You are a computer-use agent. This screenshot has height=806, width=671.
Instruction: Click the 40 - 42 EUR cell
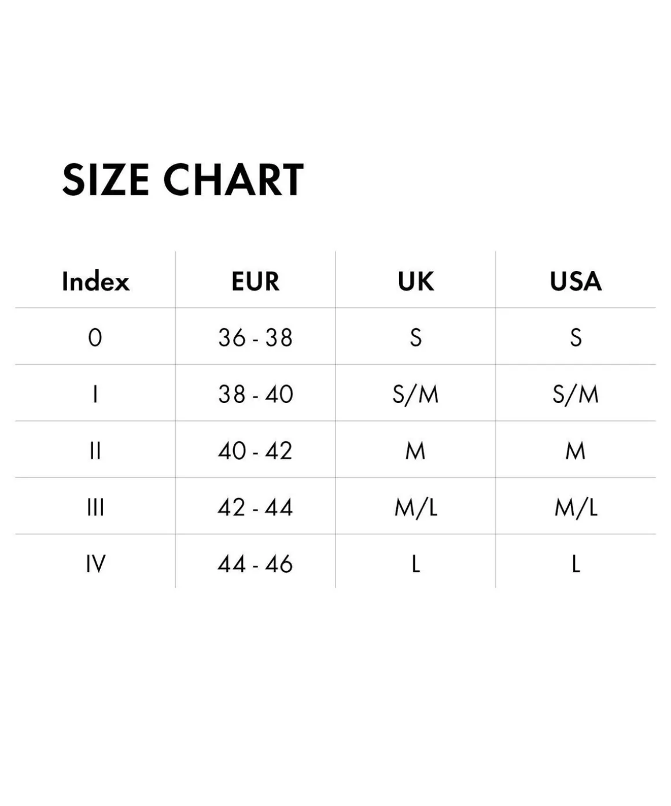(256, 450)
